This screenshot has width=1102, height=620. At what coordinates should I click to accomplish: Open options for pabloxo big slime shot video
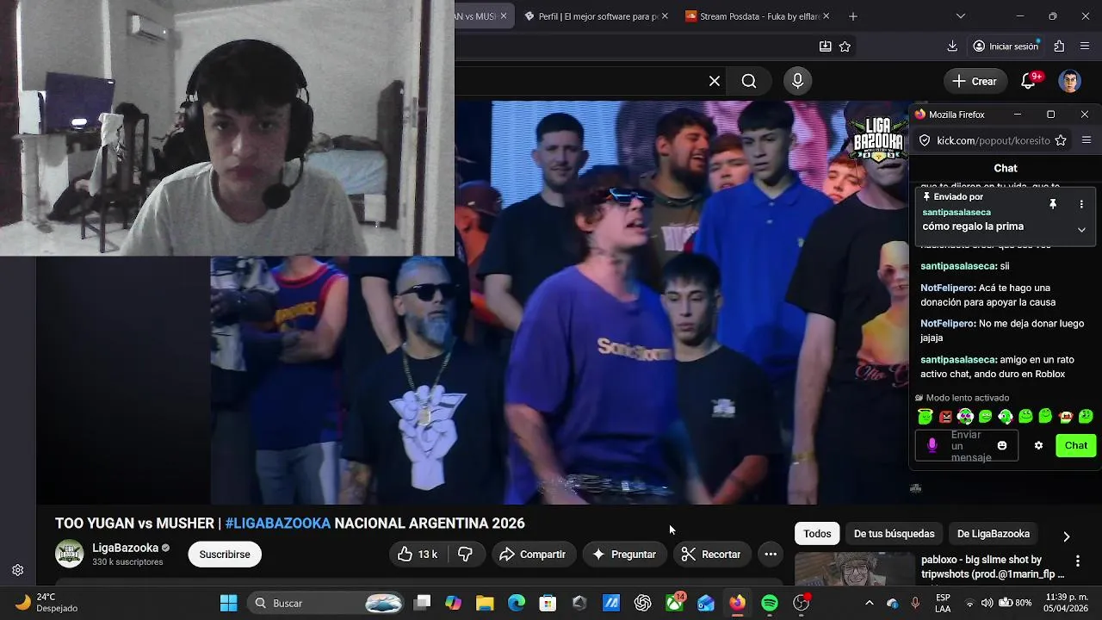[x=1077, y=561]
